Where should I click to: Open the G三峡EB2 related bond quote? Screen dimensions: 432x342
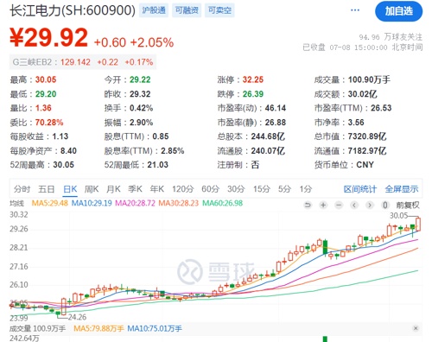pyautogui.click(x=83, y=62)
